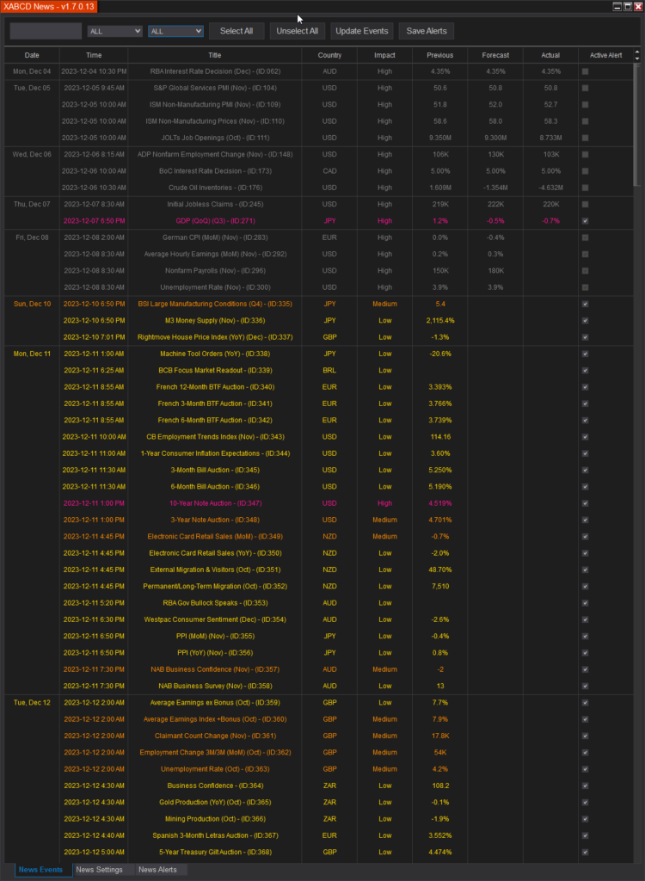Viewport: 645px width, 881px height.
Task: Click the Sun, Dec 10 date cell
Action: [32, 304]
